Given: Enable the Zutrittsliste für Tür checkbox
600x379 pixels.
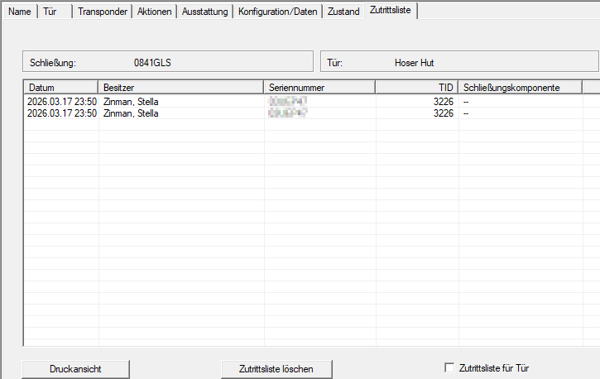Looking at the screenshot, I should coord(450,367).
